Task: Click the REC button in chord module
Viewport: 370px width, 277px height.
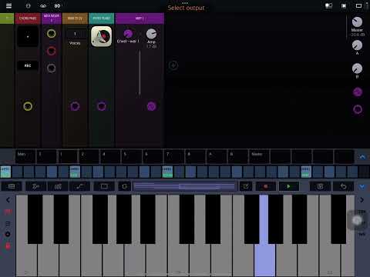Action: (x=28, y=65)
